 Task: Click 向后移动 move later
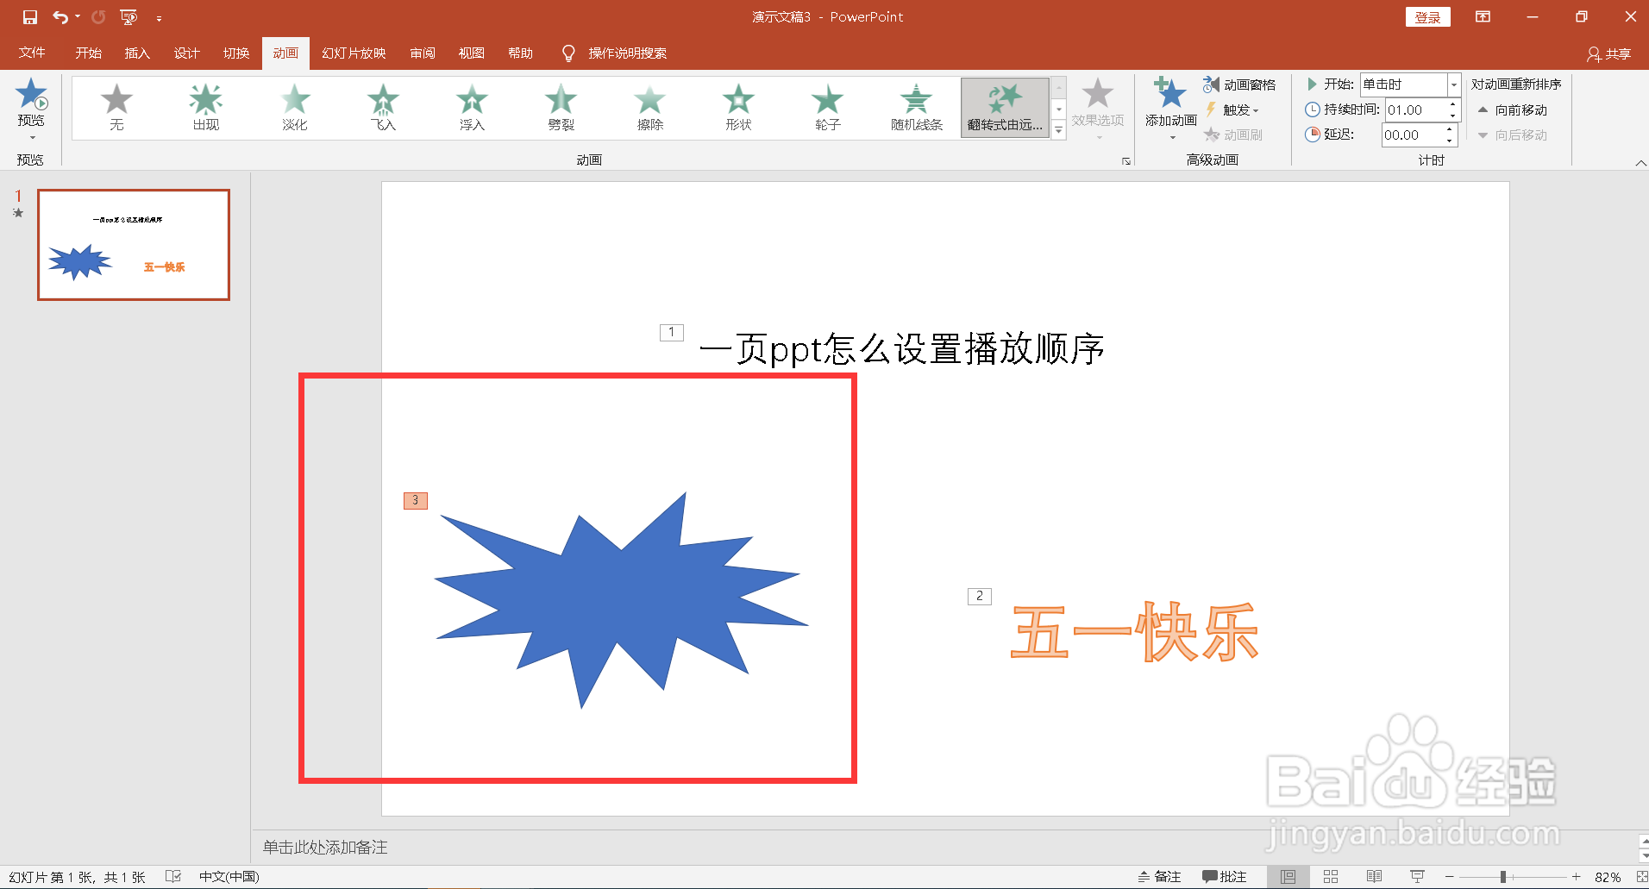[x=1513, y=135]
